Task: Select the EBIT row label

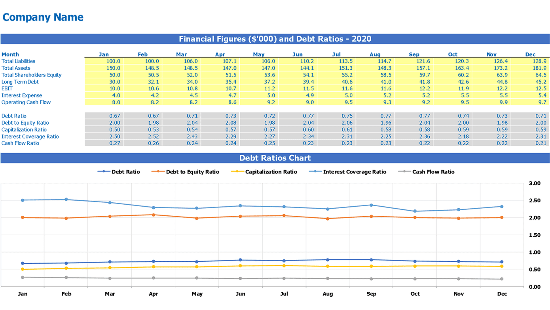Action: 7,89
